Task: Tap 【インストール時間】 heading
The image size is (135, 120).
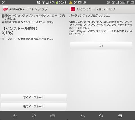Action: pyautogui.click(x=20, y=28)
